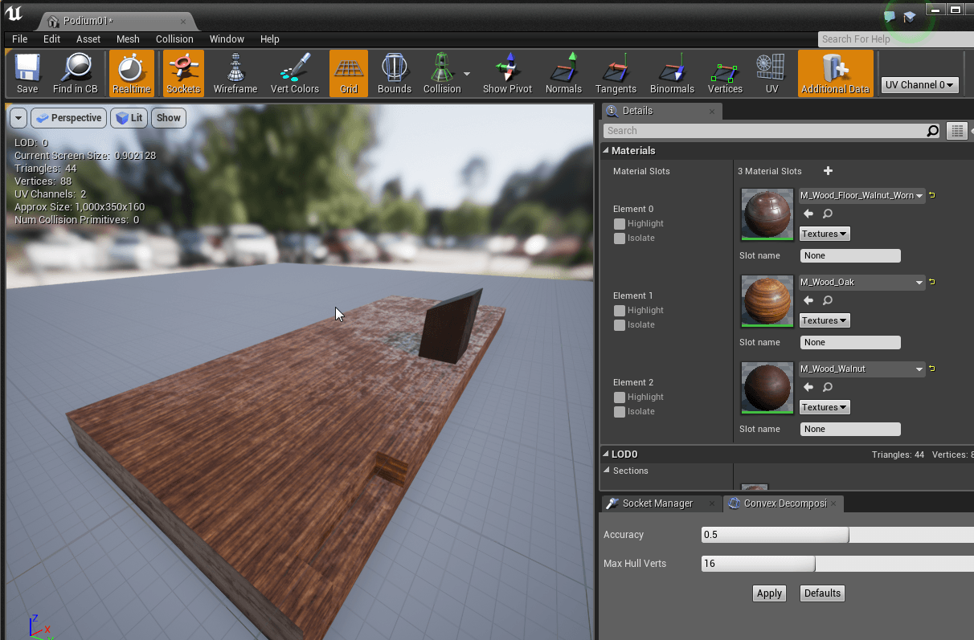Open the M_Wood_Oak material dropdown

[x=861, y=283]
